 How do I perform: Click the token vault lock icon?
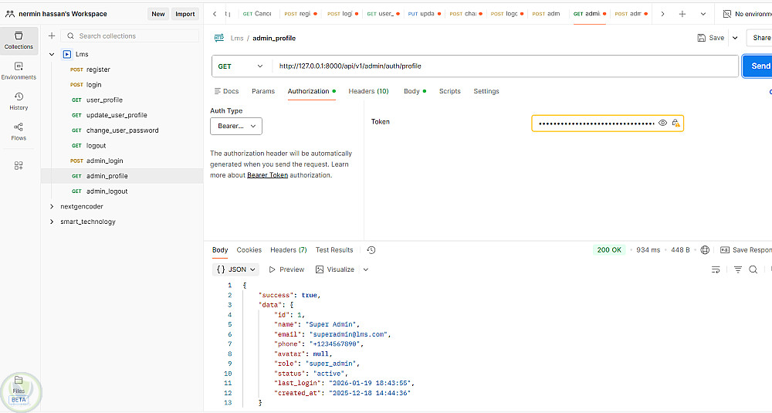[x=675, y=123]
